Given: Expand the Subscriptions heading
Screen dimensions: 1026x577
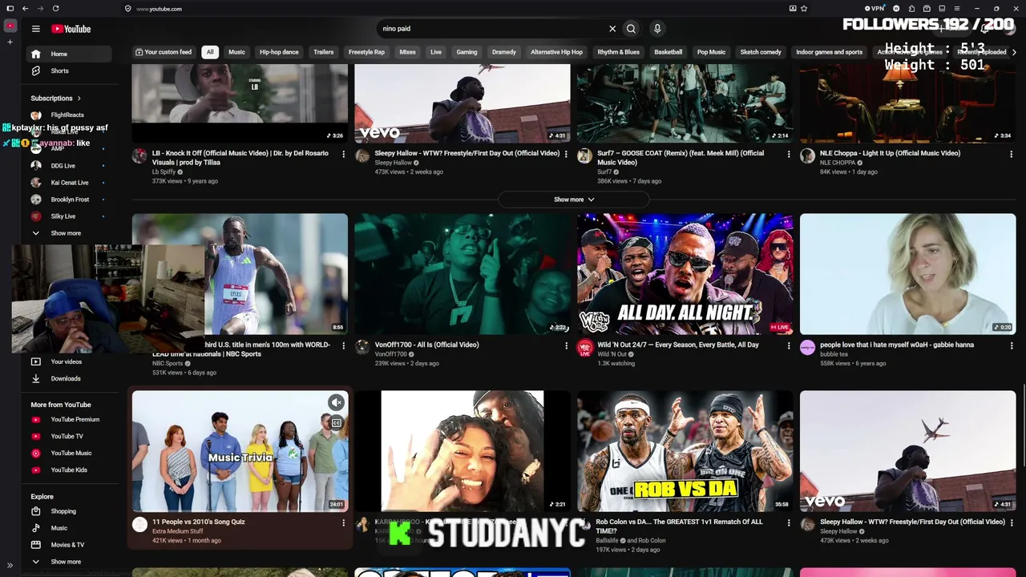Looking at the screenshot, I should [56, 99].
